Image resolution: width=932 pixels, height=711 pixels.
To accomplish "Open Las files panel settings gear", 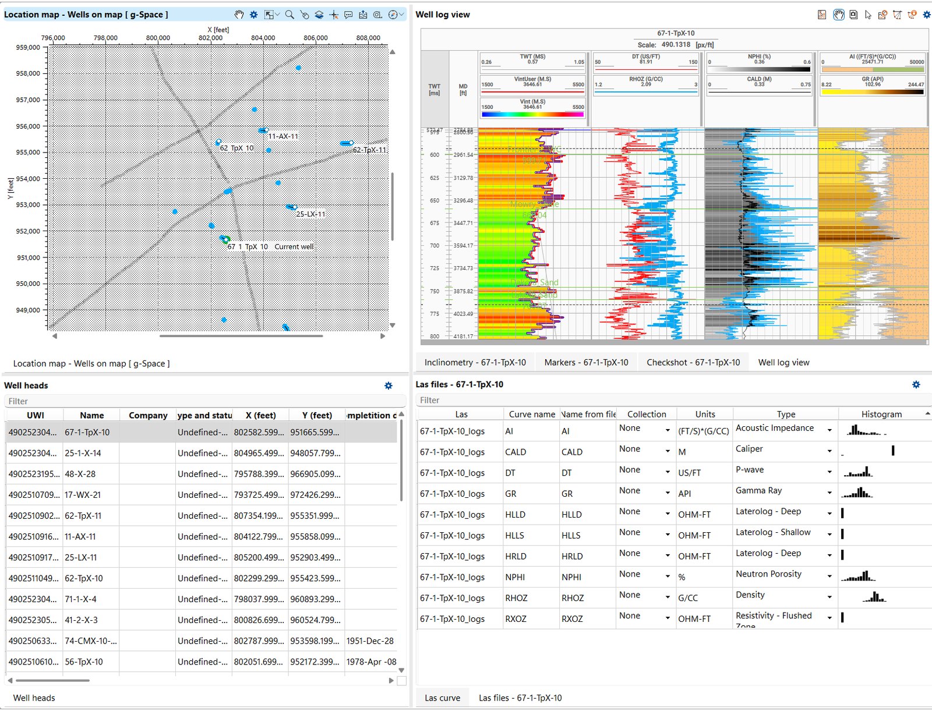I will click(x=916, y=384).
